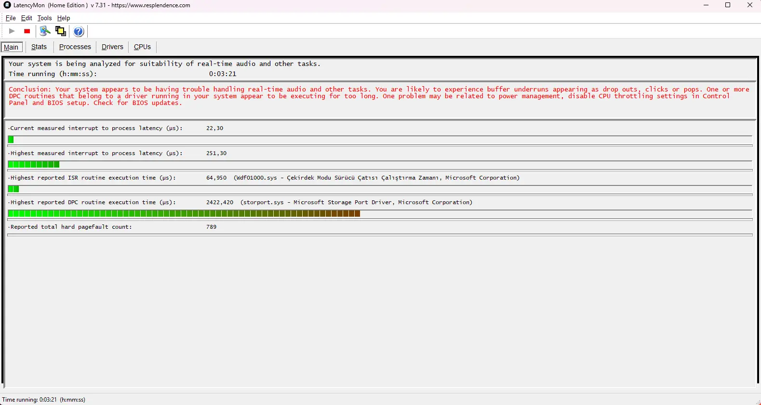Screen dimensions: 761x405
Task: Minimize the LatencyMon window
Action: point(706,5)
